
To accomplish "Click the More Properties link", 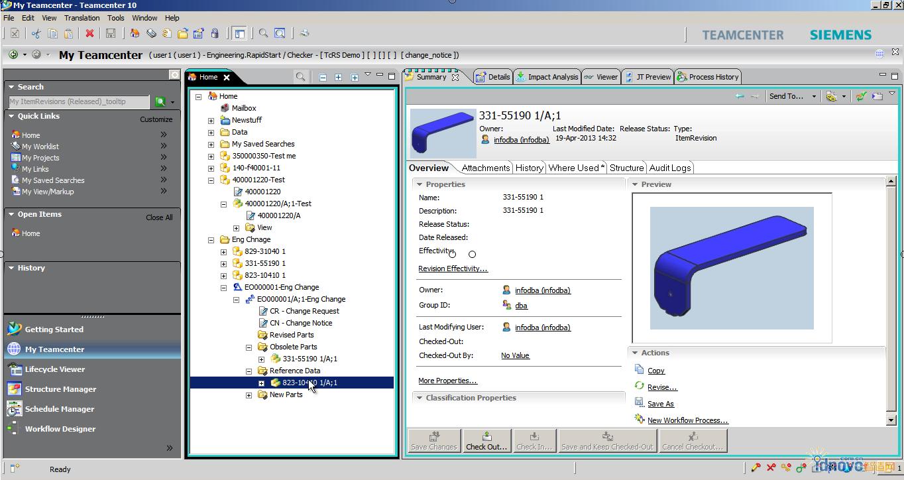I will (x=447, y=381).
